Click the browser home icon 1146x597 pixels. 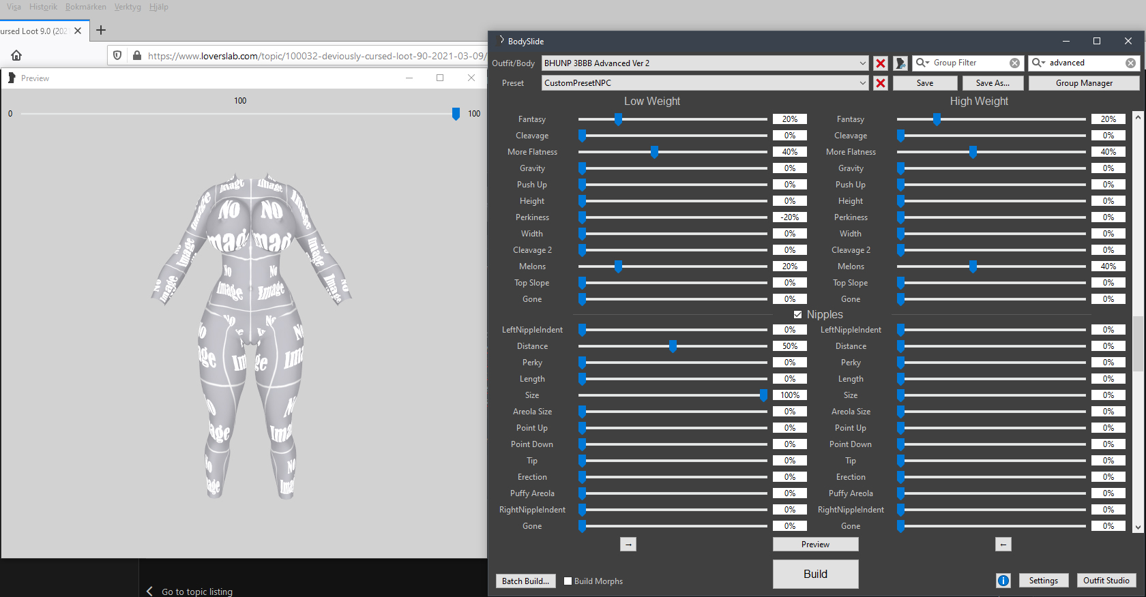click(16, 55)
